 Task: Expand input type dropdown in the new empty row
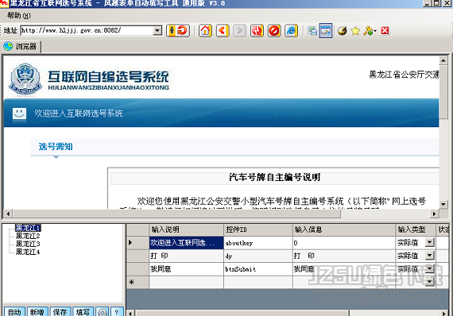tap(430, 282)
